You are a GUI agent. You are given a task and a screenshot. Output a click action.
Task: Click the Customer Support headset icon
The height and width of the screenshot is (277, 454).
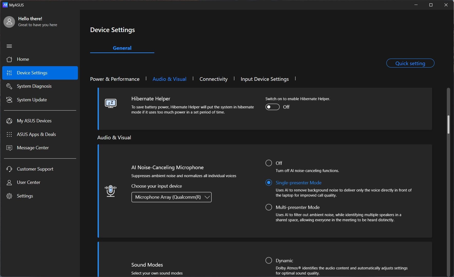(9, 169)
